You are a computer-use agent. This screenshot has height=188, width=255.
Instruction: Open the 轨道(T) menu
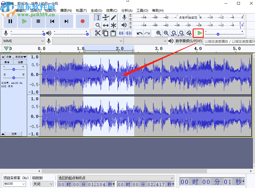point(81,10)
